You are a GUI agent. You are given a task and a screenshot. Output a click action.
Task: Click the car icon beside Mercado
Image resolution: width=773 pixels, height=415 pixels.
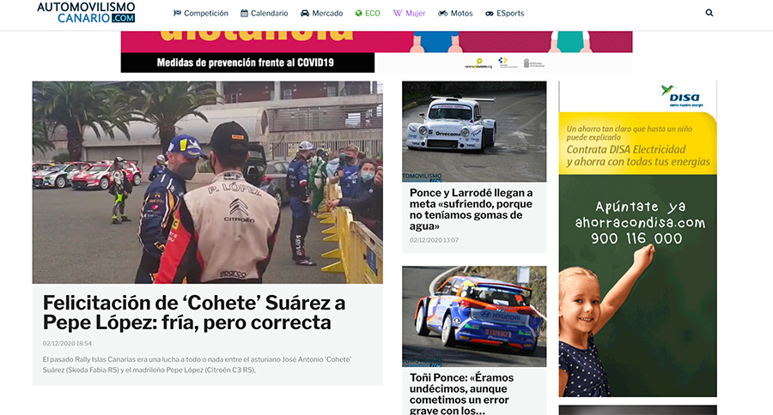click(x=305, y=14)
